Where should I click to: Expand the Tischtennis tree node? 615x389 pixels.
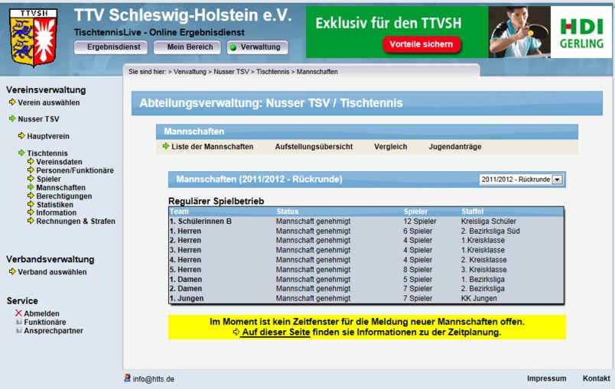[x=21, y=154]
